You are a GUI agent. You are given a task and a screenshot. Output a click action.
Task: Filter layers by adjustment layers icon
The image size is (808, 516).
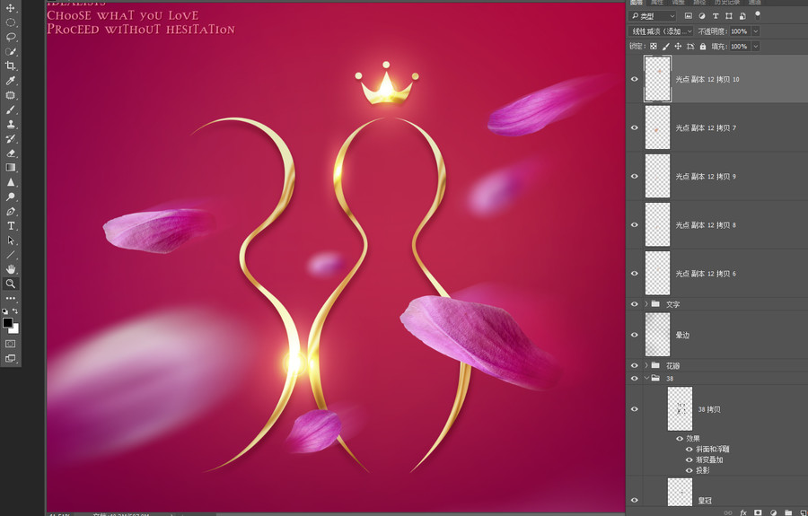(x=702, y=16)
